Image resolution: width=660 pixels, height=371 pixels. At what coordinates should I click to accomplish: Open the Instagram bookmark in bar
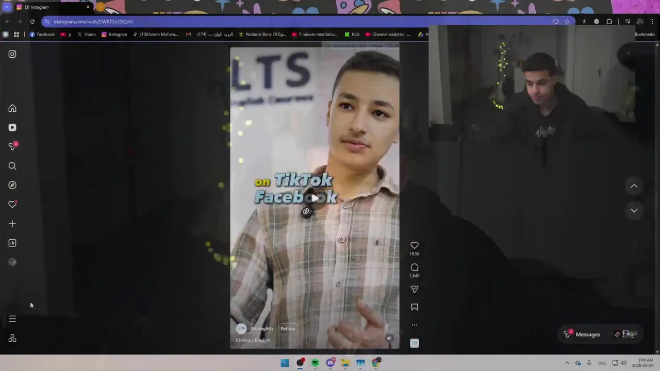114,35
